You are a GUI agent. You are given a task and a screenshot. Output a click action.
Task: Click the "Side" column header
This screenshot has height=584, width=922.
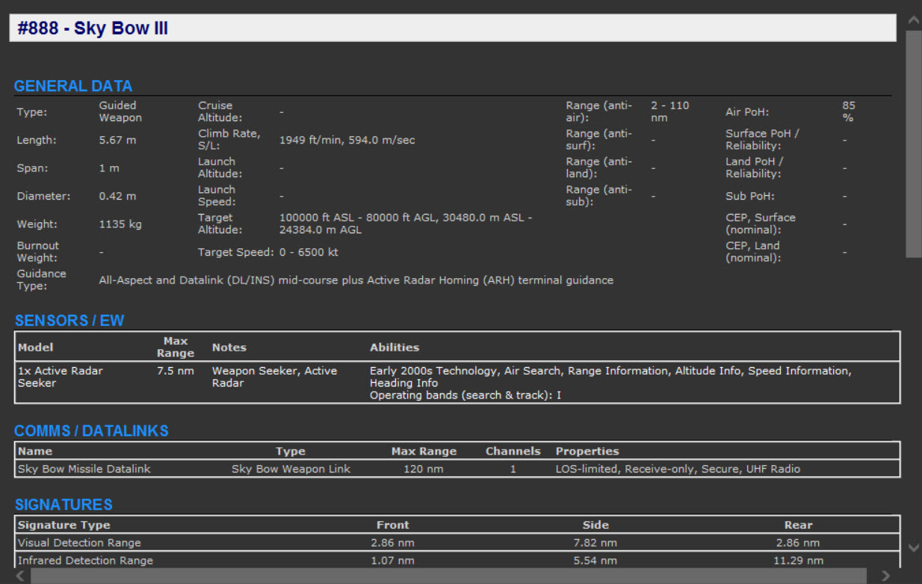[595, 525]
